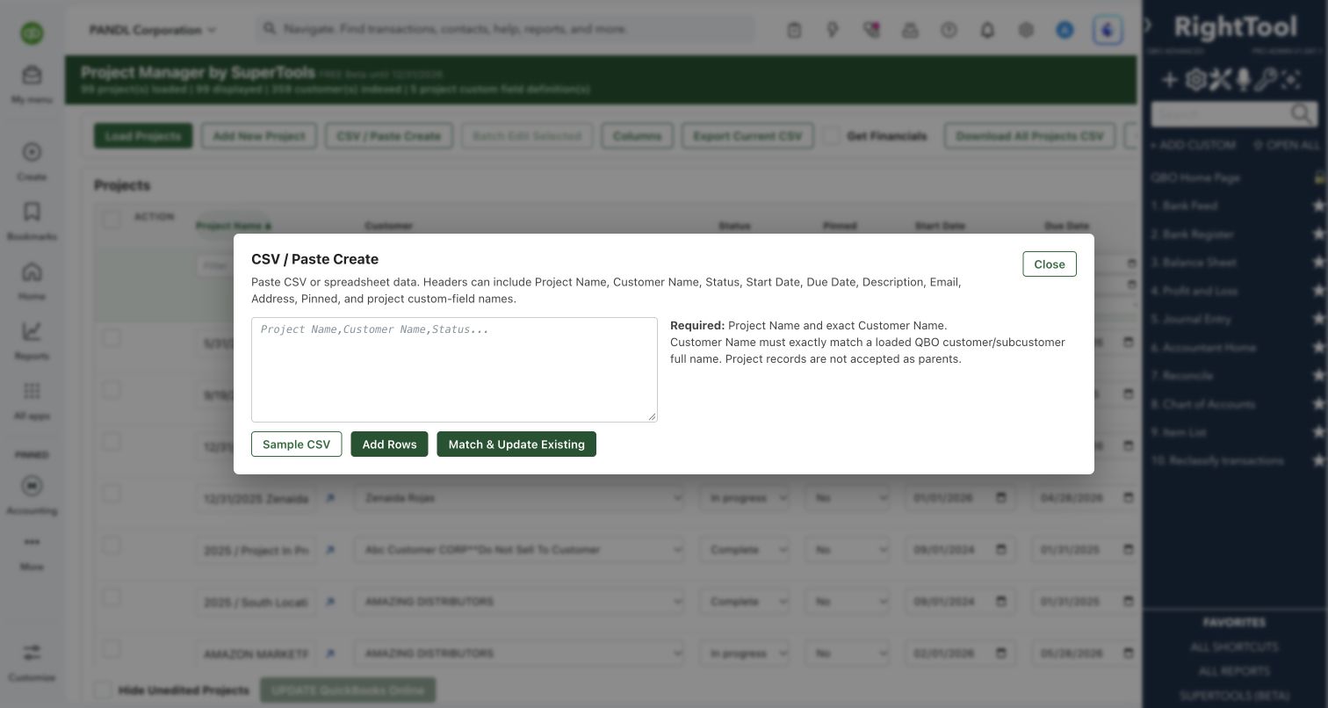Check the row checkbox for Abc Customer CORP
This screenshot has width=1328, height=708.
[x=112, y=545]
